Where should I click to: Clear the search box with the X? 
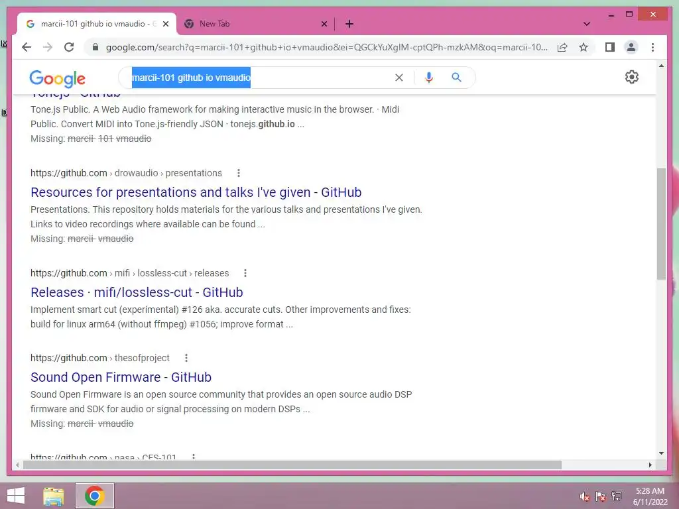(399, 78)
